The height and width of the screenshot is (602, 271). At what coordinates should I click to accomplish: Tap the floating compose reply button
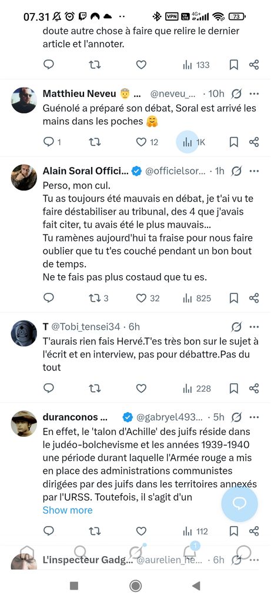coord(239,504)
